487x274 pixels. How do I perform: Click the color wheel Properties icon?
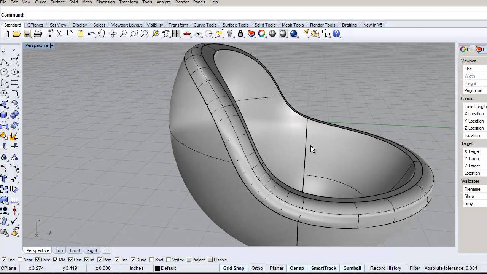[x=262, y=34]
